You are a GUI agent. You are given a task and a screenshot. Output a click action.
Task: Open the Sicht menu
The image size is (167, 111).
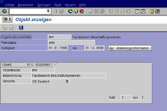click(58, 5)
